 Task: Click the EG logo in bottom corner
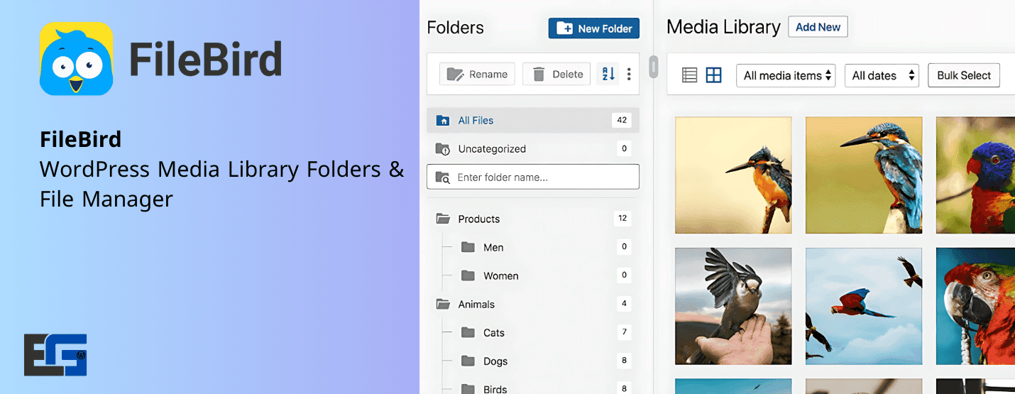(x=55, y=354)
